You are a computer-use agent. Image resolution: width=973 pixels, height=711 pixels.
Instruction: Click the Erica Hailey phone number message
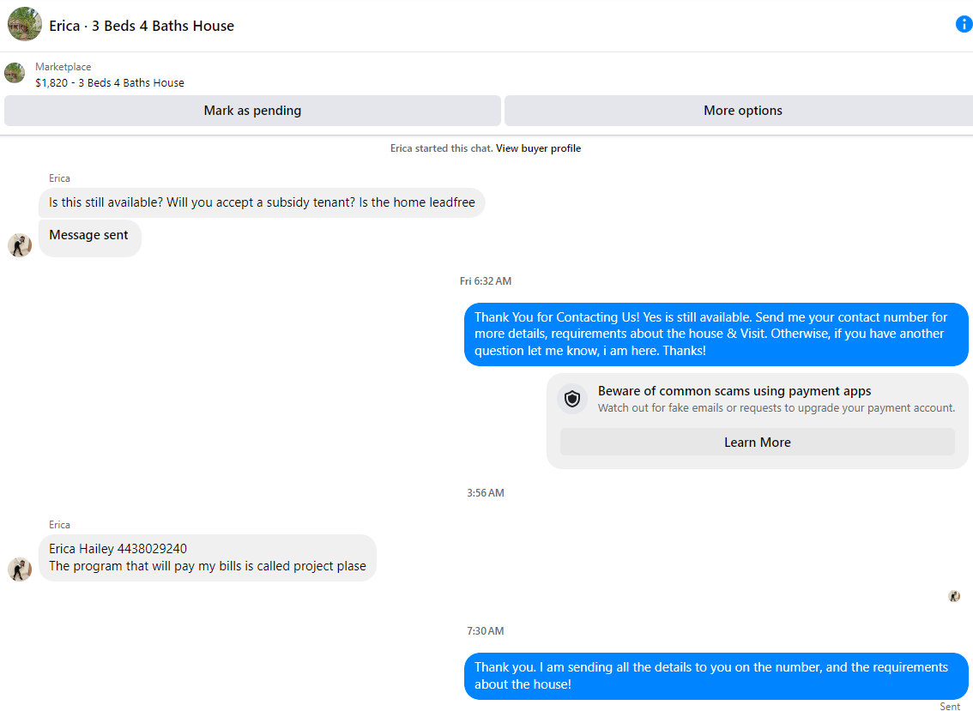208,557
